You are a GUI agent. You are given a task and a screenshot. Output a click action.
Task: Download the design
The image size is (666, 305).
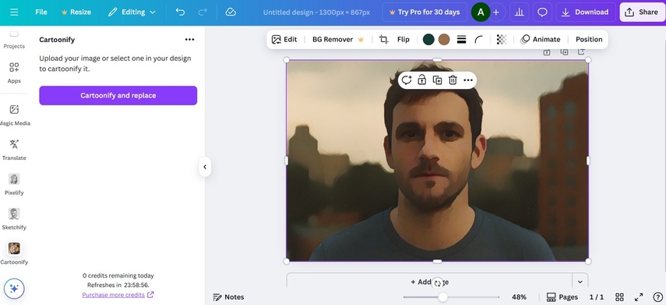click(x=585, y=12)
